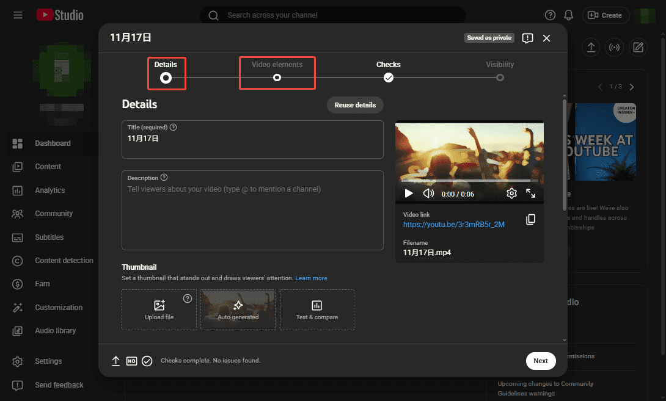This screenshot has height=401, width=666.
Task: Click the HD quality icon in the bottom bar
Action: pyautogui.click(x=131, y=361)
